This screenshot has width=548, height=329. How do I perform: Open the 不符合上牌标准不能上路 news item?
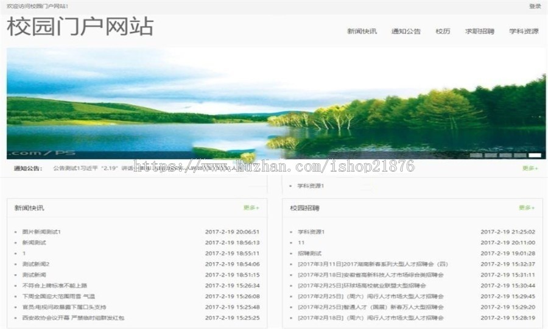[55, 286]
